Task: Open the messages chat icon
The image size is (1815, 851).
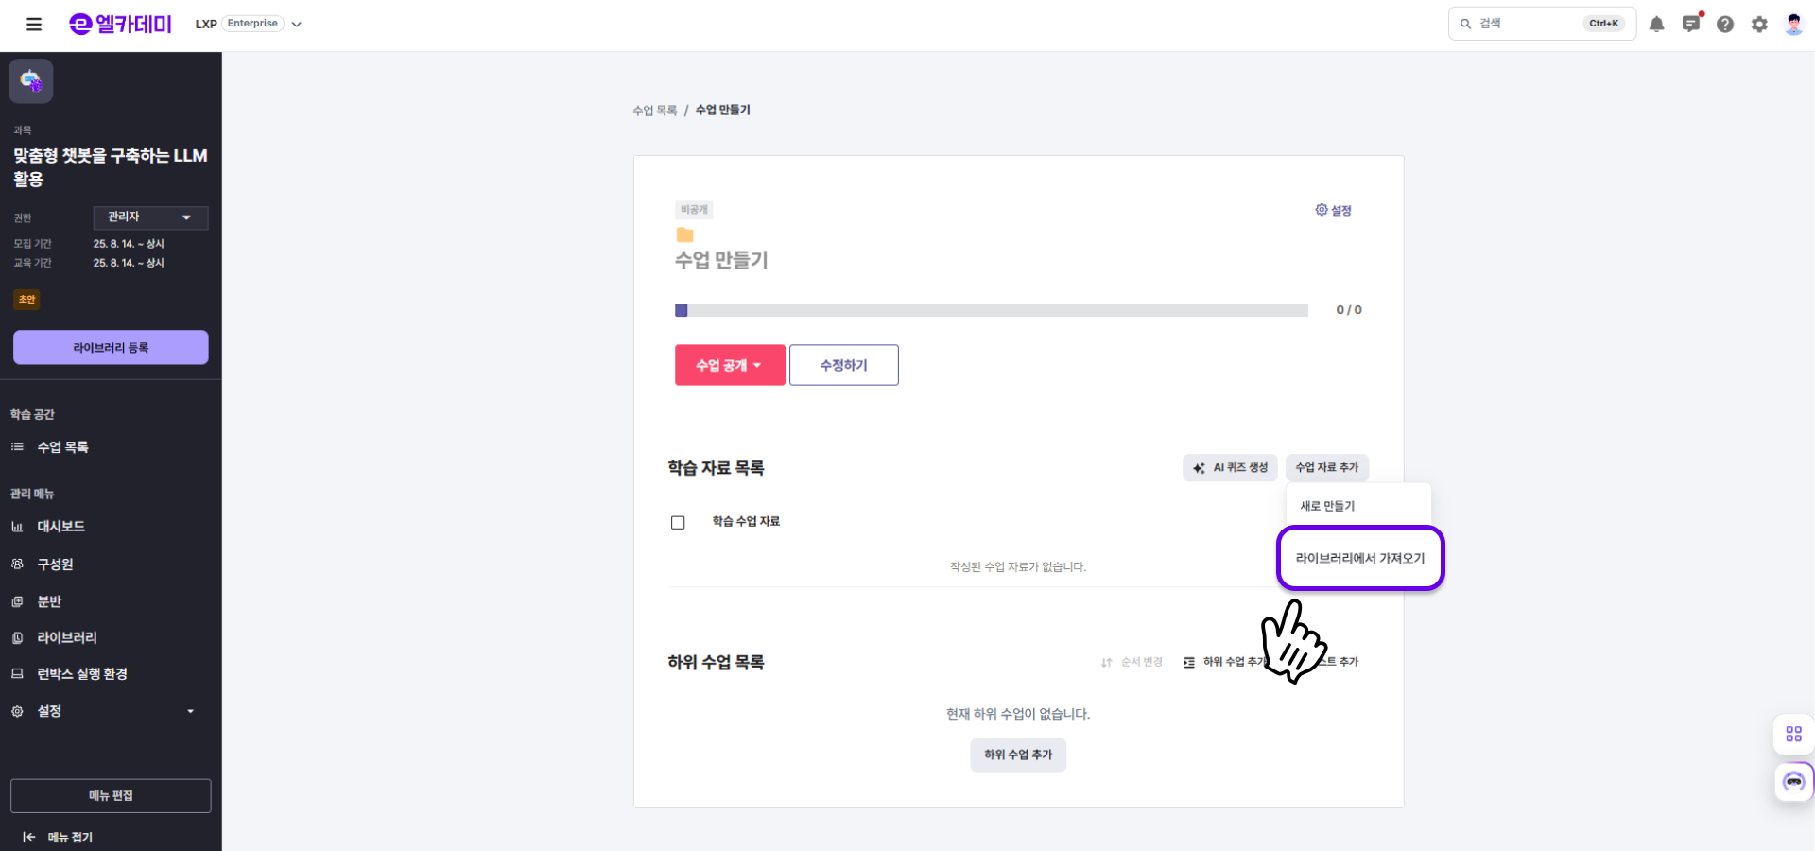Action: (x=1691, y=25)
